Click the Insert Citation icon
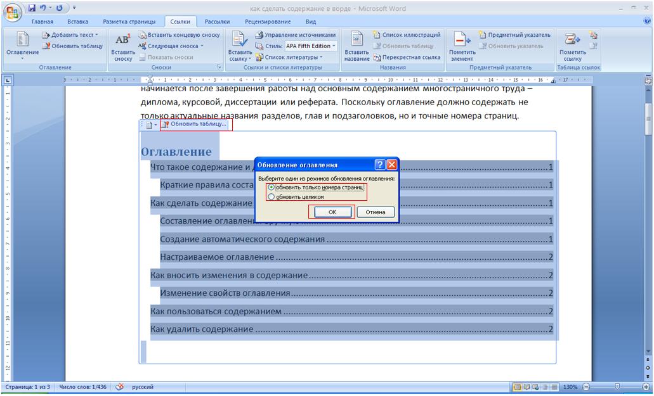 coord(239,41)
